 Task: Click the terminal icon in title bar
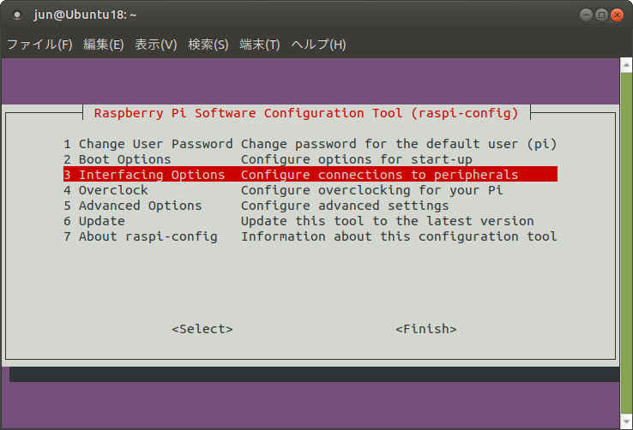tap(17, 15)
